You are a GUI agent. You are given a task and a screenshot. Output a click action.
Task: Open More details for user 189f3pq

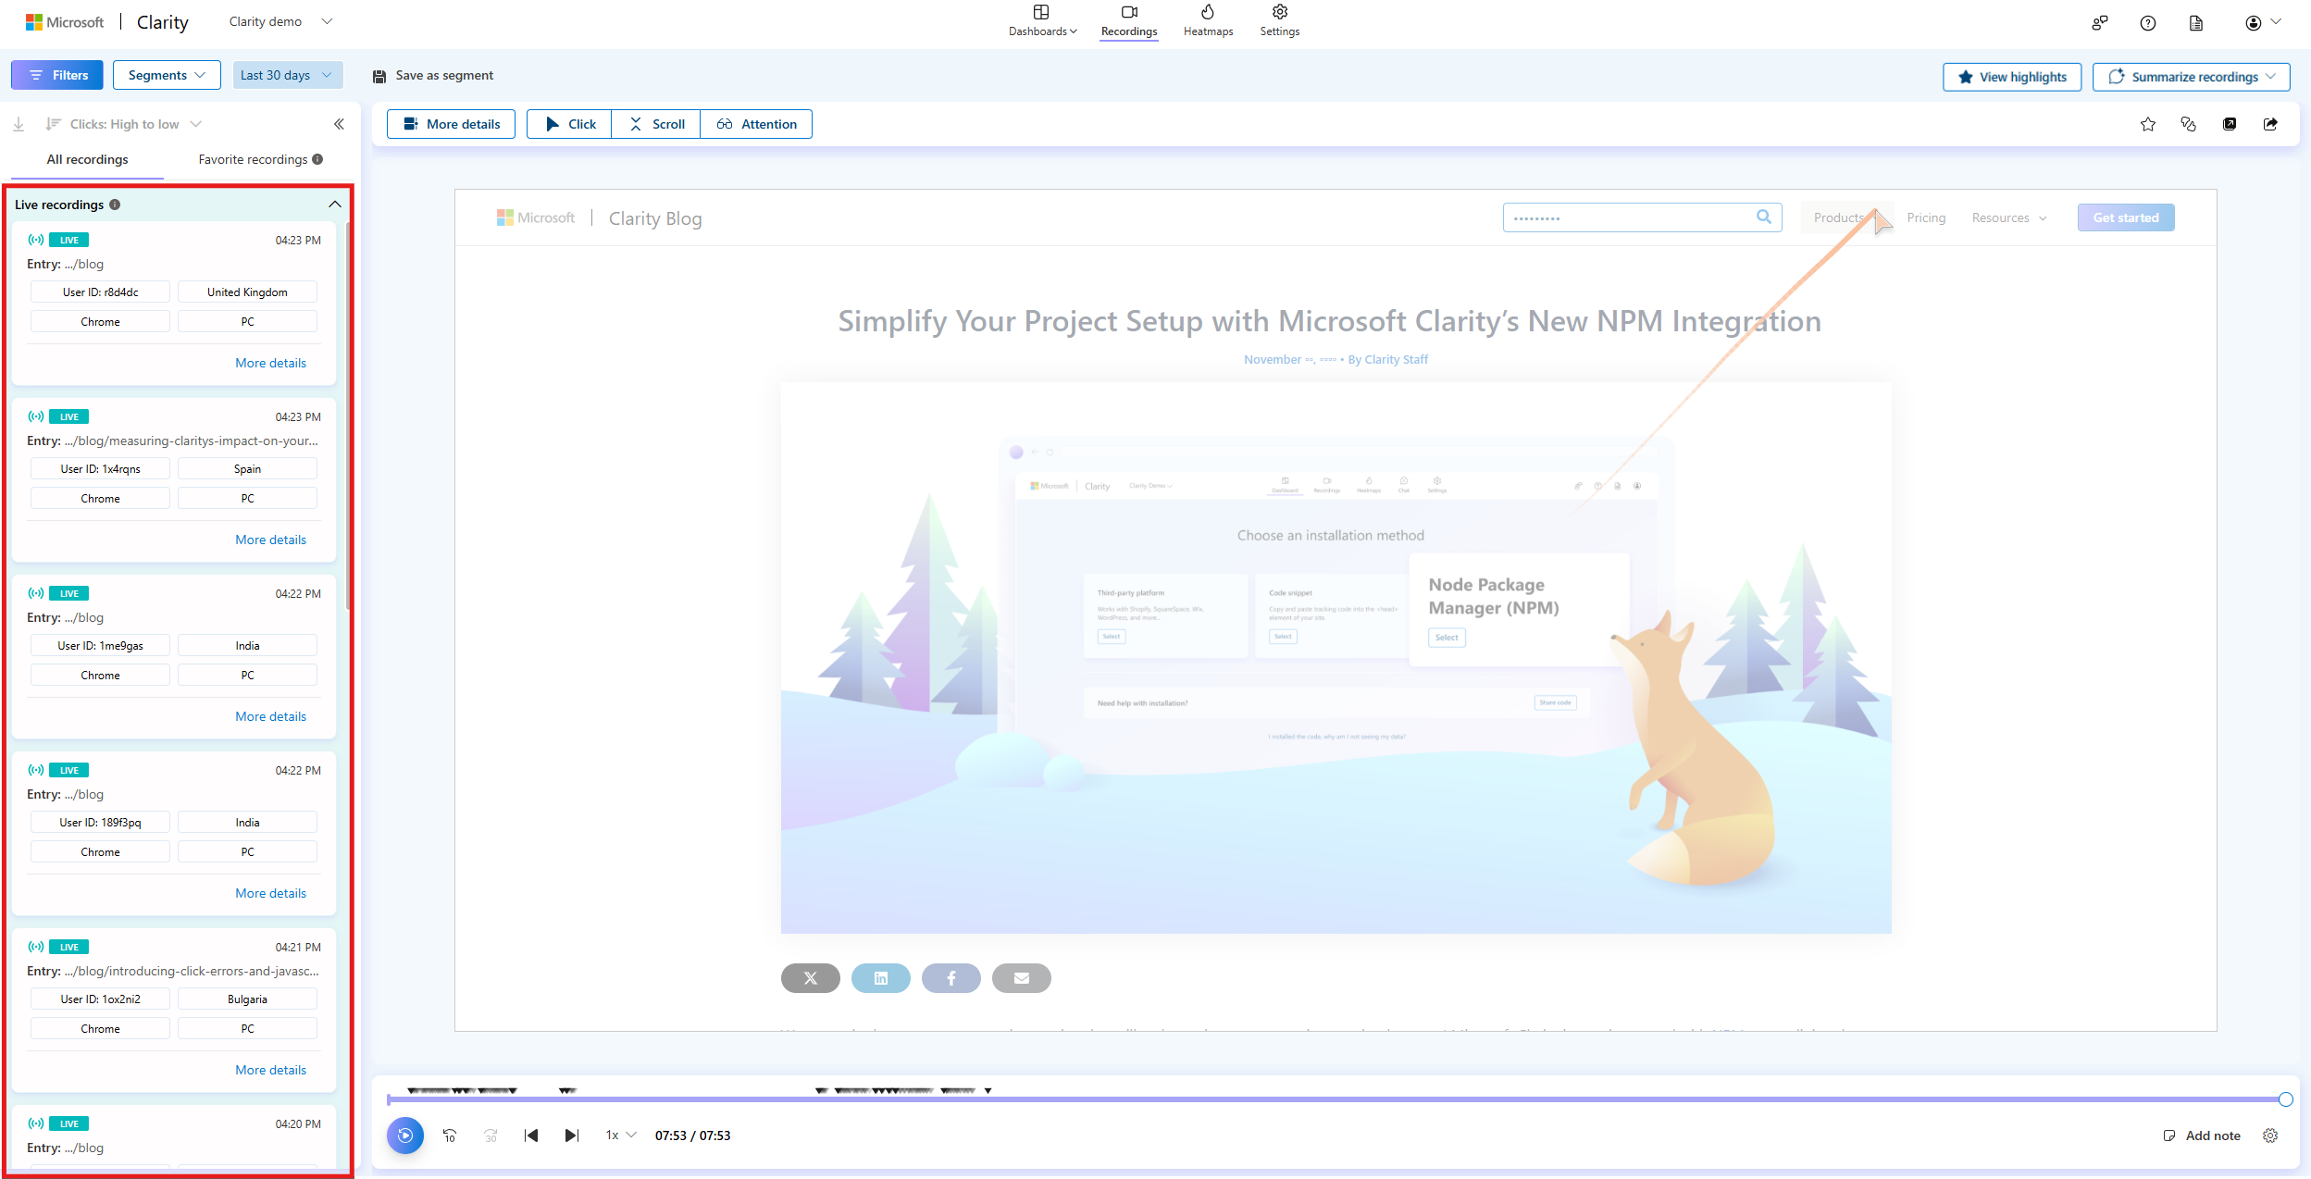pyautogui.click(x=271, y=893)
